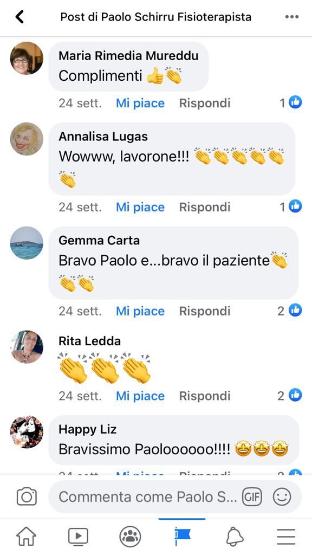Toggle Mi piace on Gemma Carta's comment
312x555 pixels.
click(x=140, y=311)
